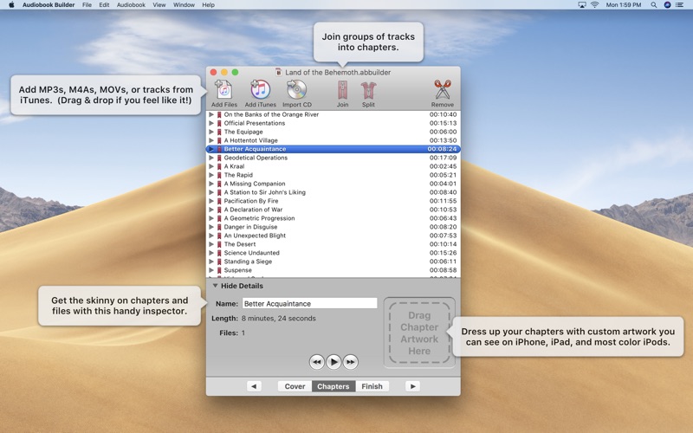Open the Window menu
This screenshot has height=433, width=693.
pyautogui.click(x=184, y=5)
